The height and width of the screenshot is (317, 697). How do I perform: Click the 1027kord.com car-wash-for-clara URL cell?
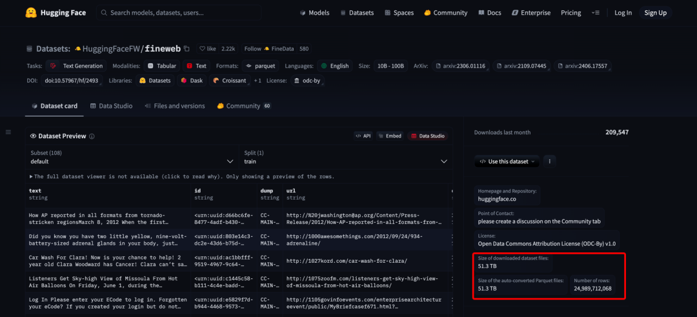click(x=366, y=261)
